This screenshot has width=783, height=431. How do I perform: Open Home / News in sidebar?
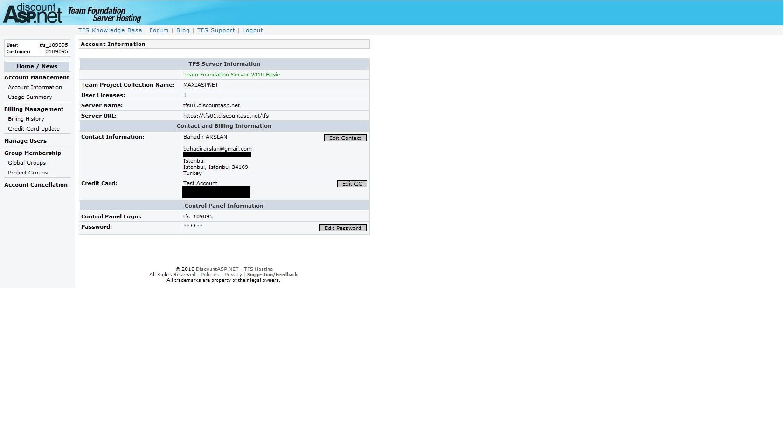37,66
